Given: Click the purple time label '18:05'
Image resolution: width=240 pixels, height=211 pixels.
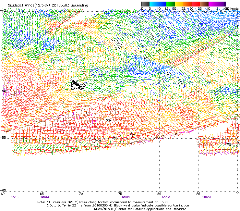Looking at the screenshot, I should pyautogui.click(x=166, y=197).
